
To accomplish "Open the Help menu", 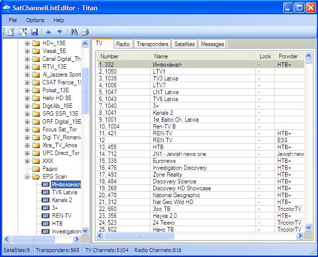I will tap(59, 20).
